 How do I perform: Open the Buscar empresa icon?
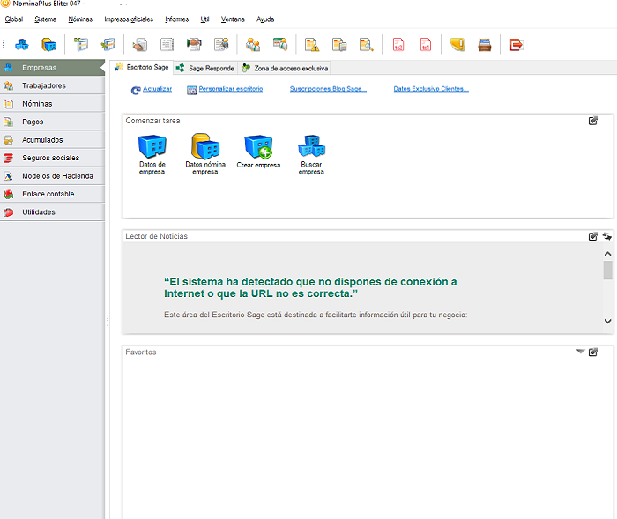(311, 147)
